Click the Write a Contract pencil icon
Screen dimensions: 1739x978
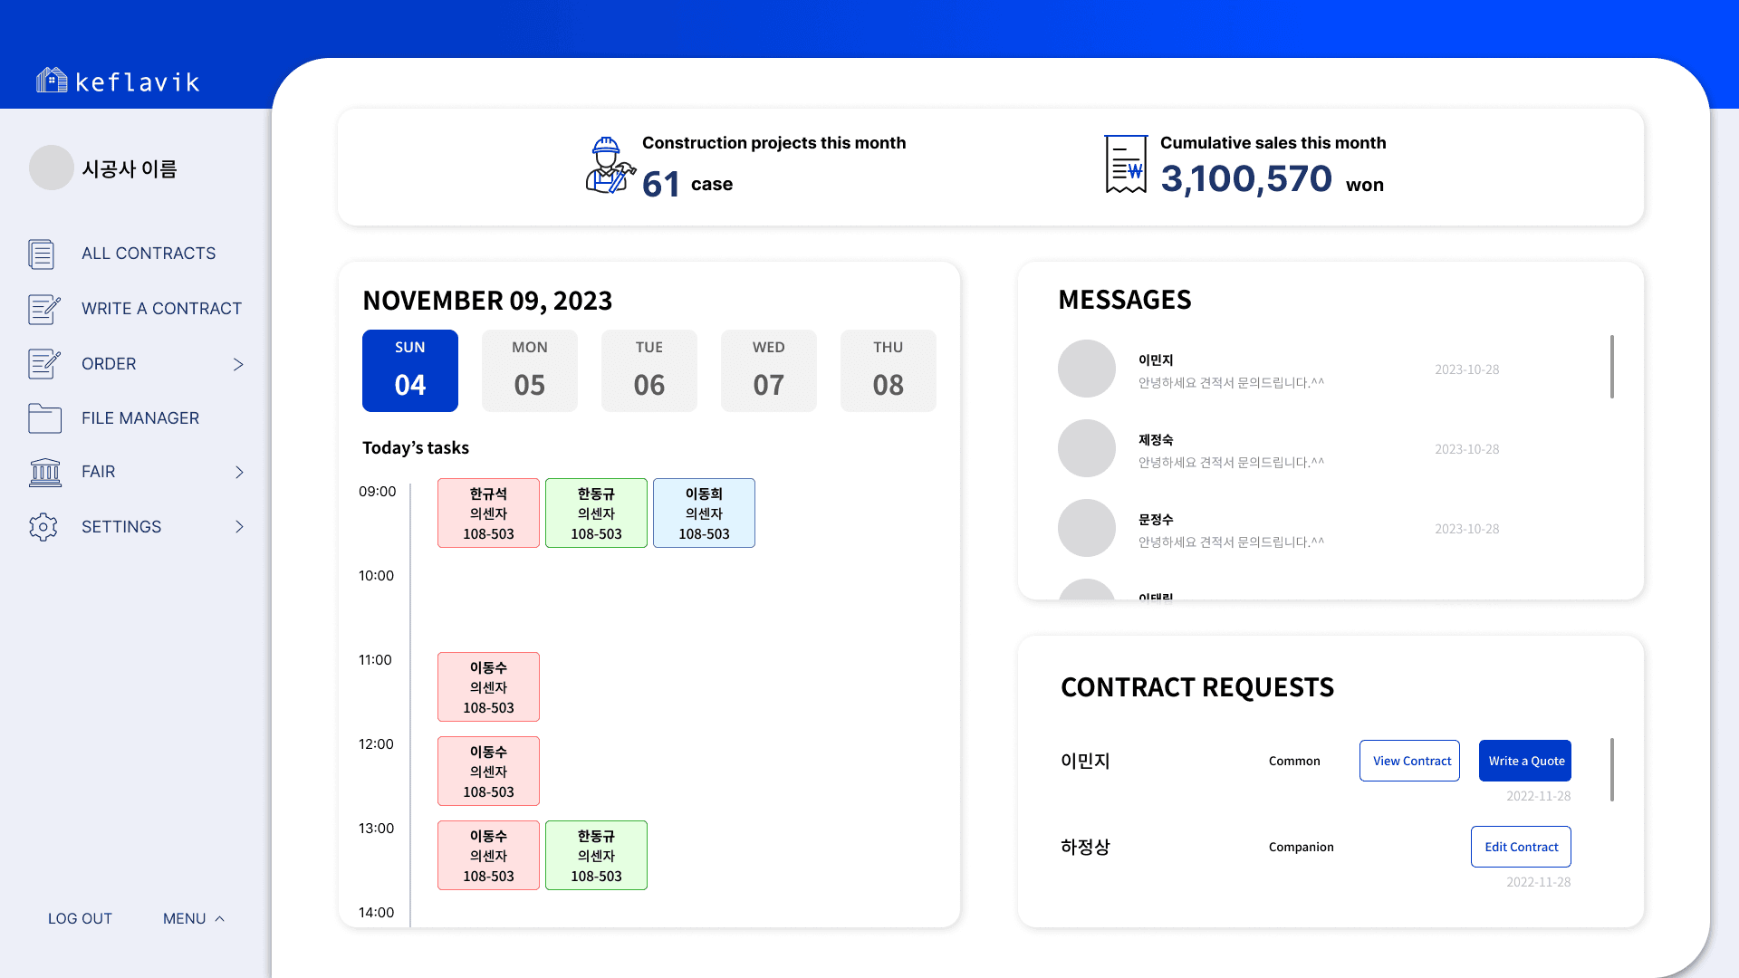click(43, 309)
